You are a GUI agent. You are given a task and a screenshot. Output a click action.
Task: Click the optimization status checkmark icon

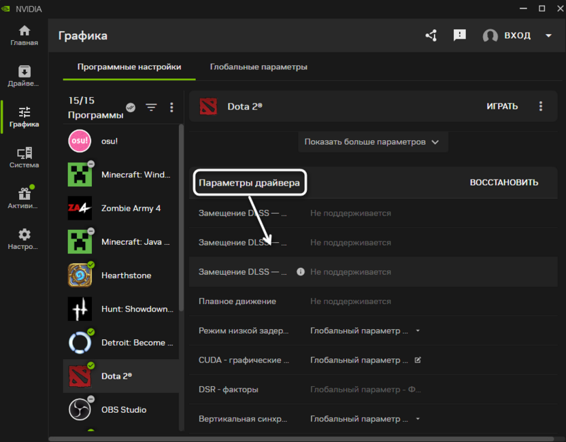(131, 107)
